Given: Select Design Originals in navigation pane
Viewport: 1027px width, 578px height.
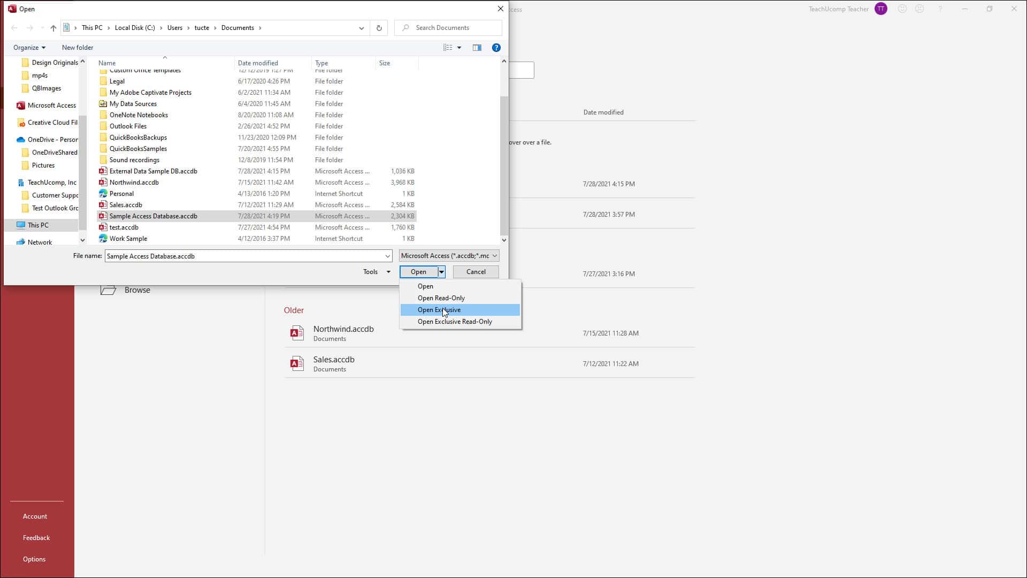Looking at the screenshot, I should (50, 63).
